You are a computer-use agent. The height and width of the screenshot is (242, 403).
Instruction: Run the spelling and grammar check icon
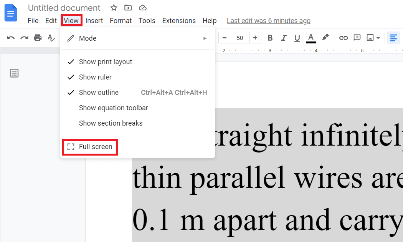coord(51,38)
